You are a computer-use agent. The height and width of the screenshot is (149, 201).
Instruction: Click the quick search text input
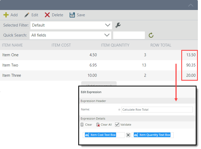pyautogui.click(x=129, y=35)
